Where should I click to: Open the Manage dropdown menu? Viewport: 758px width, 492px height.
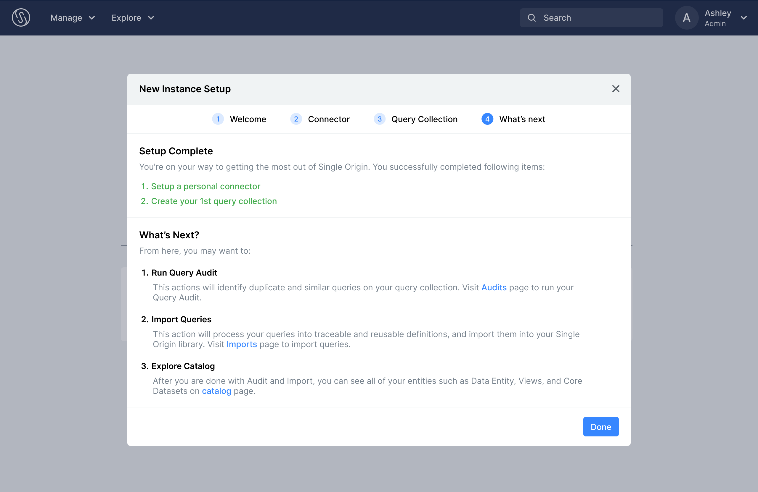pos(72,18)
